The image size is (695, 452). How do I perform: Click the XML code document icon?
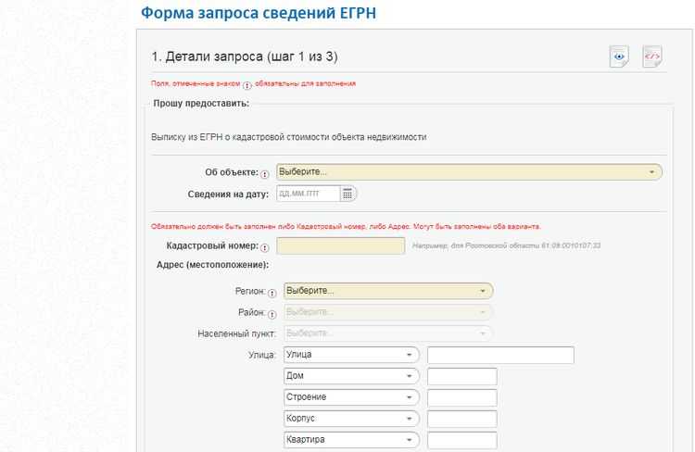click(x=652, y=56)
